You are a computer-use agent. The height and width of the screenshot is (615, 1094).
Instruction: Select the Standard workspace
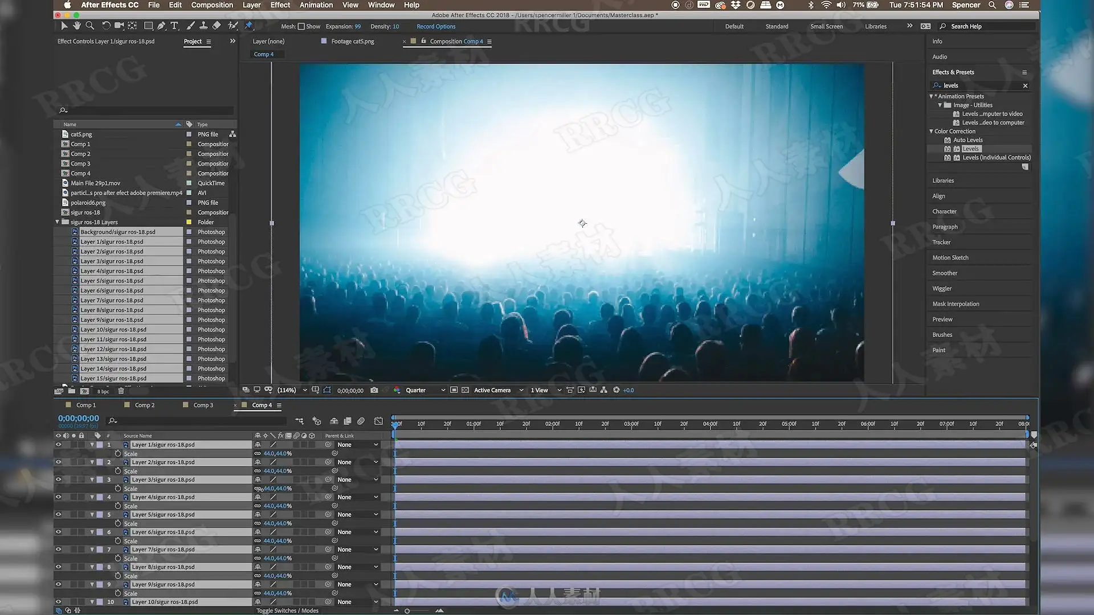777,26
